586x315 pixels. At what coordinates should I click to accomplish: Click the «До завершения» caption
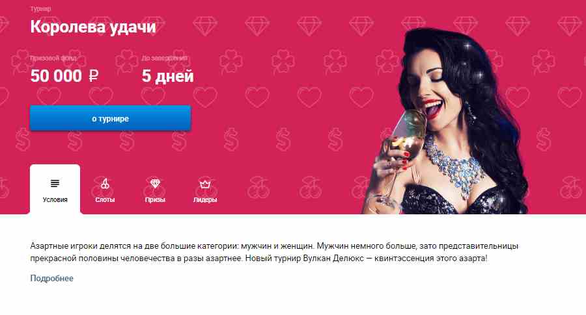[165, 58]
